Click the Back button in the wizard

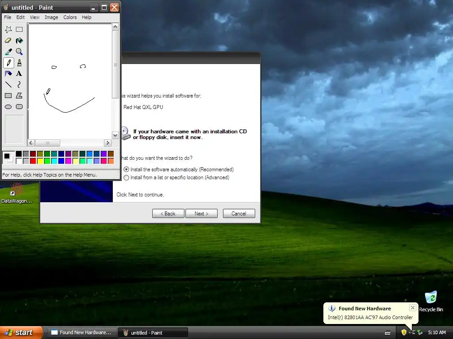point(168,214)
